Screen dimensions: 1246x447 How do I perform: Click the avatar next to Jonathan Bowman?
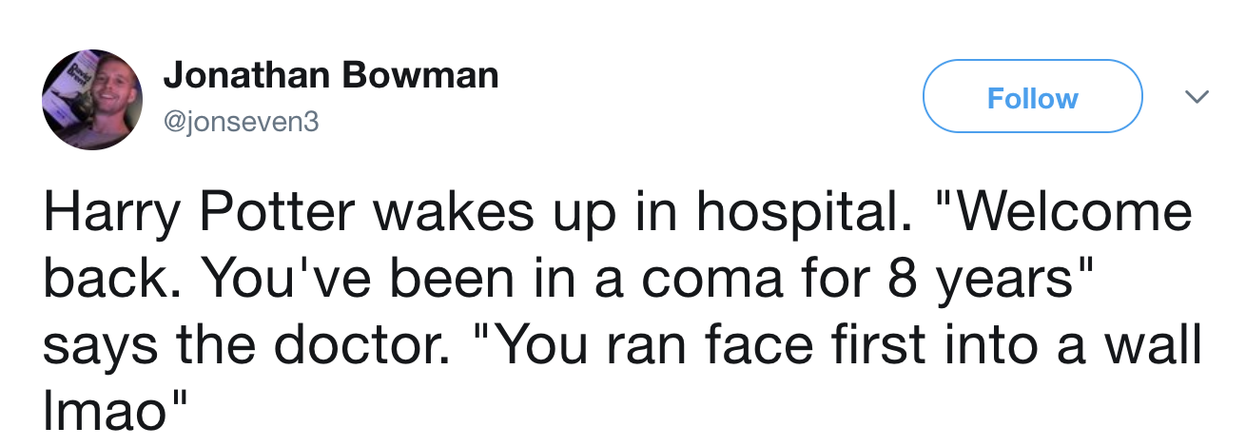click(92, 100)
